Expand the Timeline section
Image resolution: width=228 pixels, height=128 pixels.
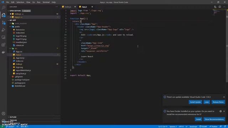coord(13,120)
